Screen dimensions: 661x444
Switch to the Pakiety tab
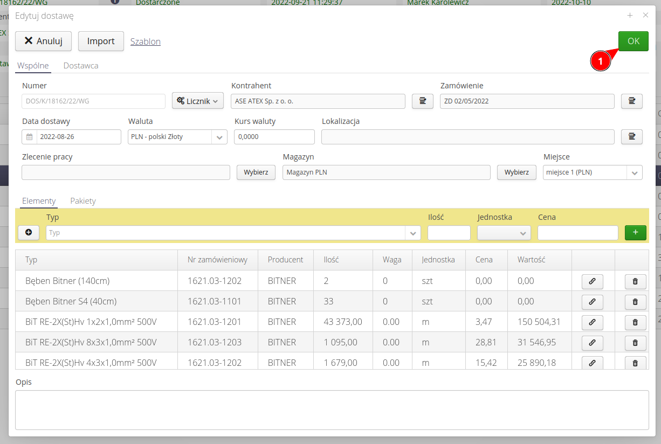[x=83, y=201]
